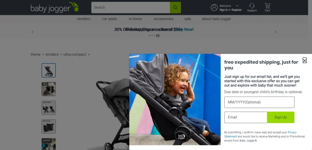Pause the promo banner carousel

158,36
